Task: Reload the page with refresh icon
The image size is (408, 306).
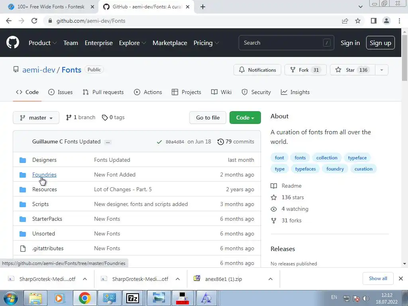Action: (x=34, y=21)
